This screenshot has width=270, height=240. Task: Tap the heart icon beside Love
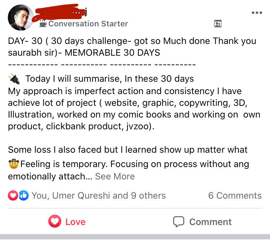click(x=55, y=221)
